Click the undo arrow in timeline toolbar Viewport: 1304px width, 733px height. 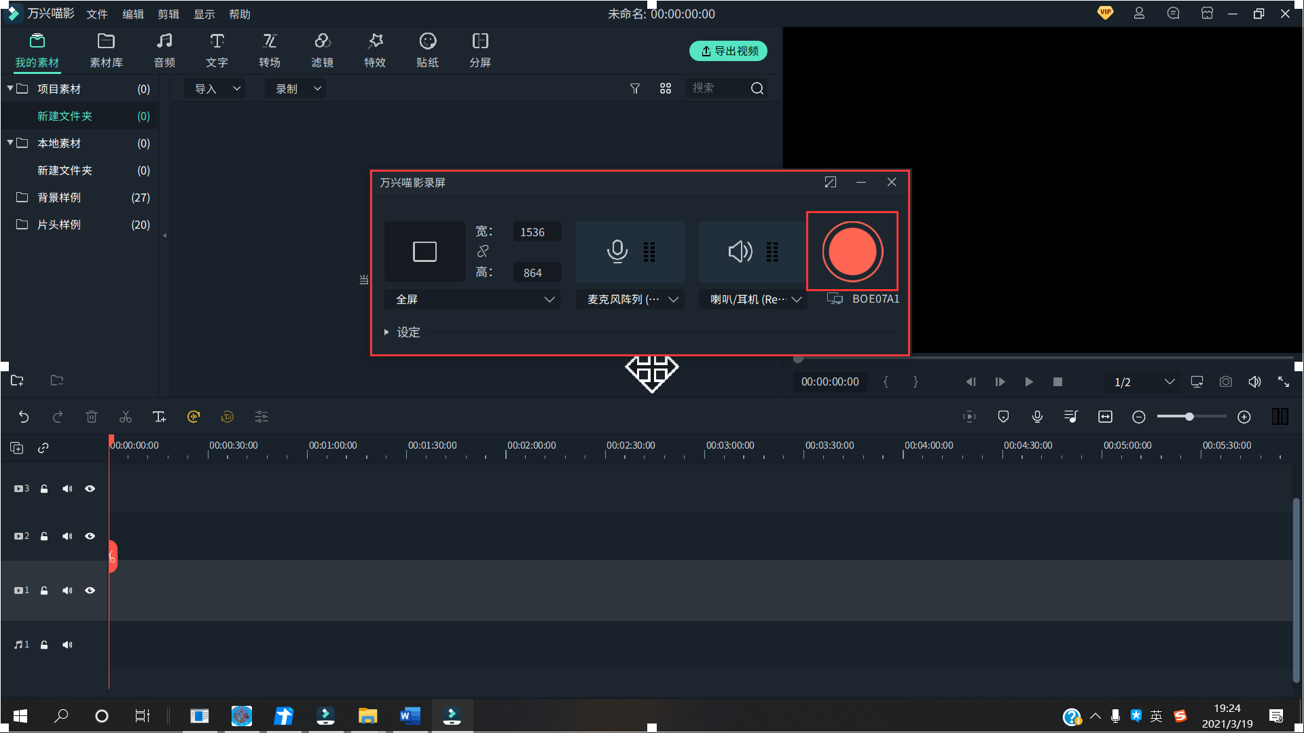(x=24, y=417)
